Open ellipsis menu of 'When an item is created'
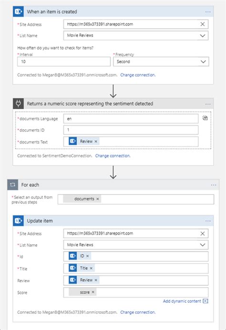Image resolution: width=226 pixels, height=330 pixels. pyautogui.click(x=208, y=12)
